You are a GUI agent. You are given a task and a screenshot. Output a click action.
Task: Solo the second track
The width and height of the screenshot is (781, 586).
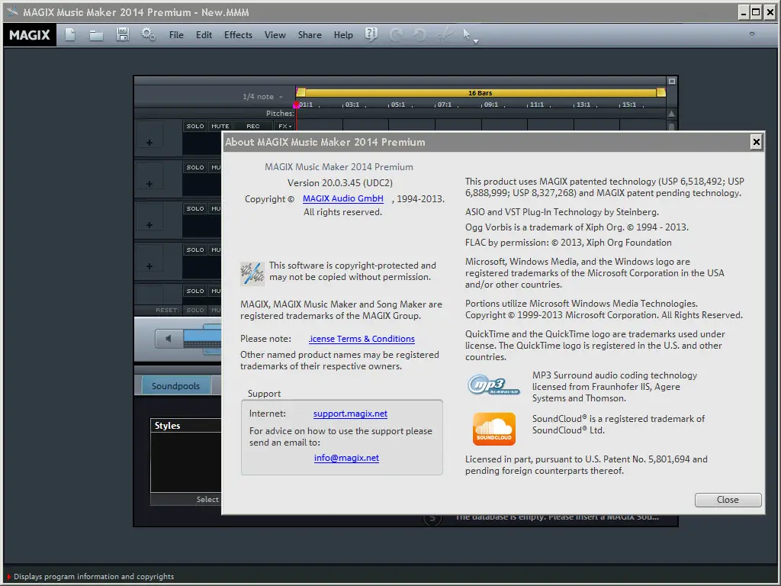(195, 167)
